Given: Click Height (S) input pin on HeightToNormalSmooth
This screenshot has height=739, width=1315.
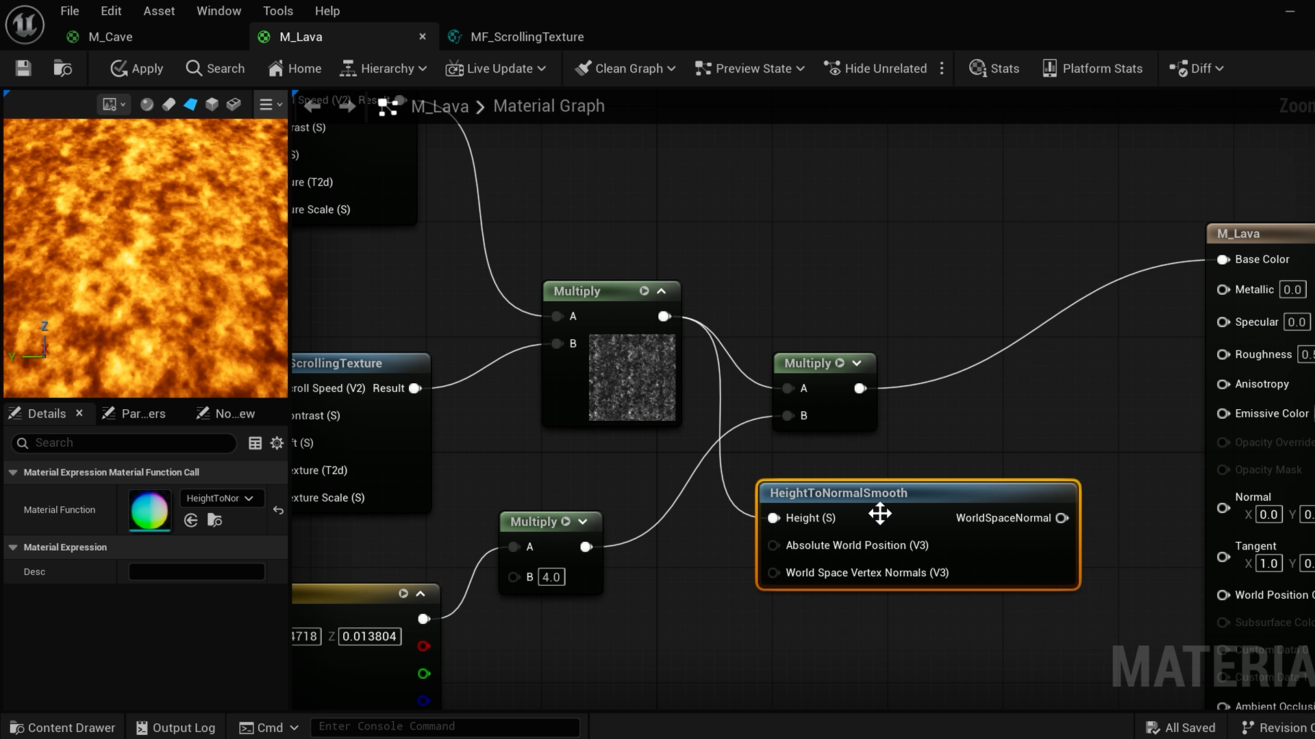Looking at the screenshot, I should click(773, 518).
